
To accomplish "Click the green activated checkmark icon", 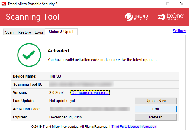I will pos(29,55).
